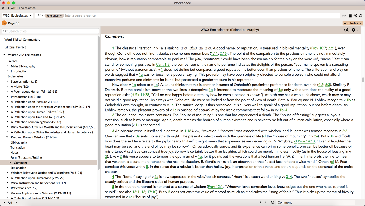Click the globe icon in bottom bar
This screenshot has height=206, width=365.
coord(272,202)
